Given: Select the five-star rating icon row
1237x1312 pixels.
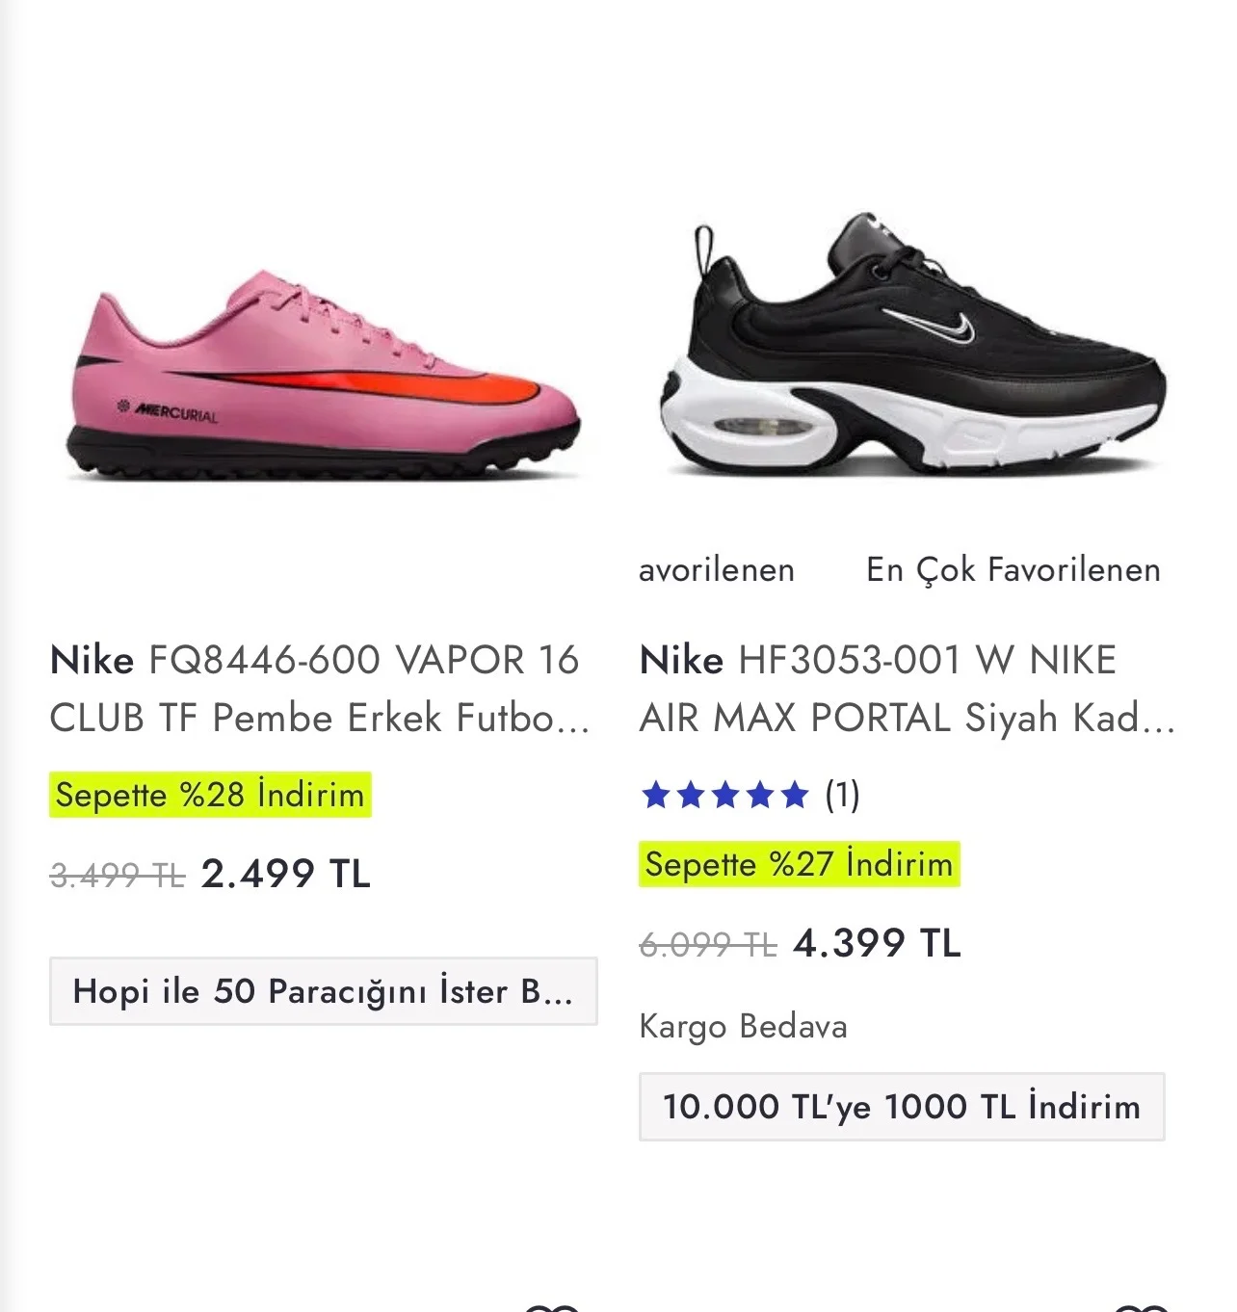Looking at the screenshot, I should [x=724, y=796].
